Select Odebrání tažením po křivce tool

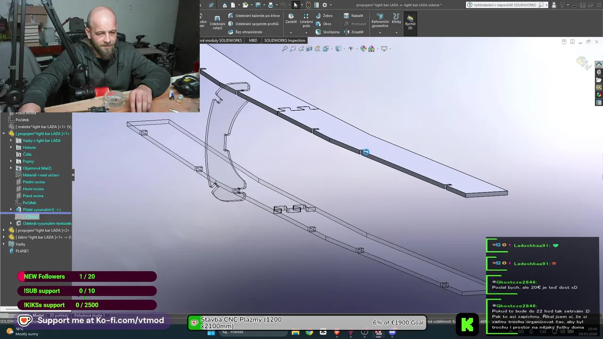(253, 16)
